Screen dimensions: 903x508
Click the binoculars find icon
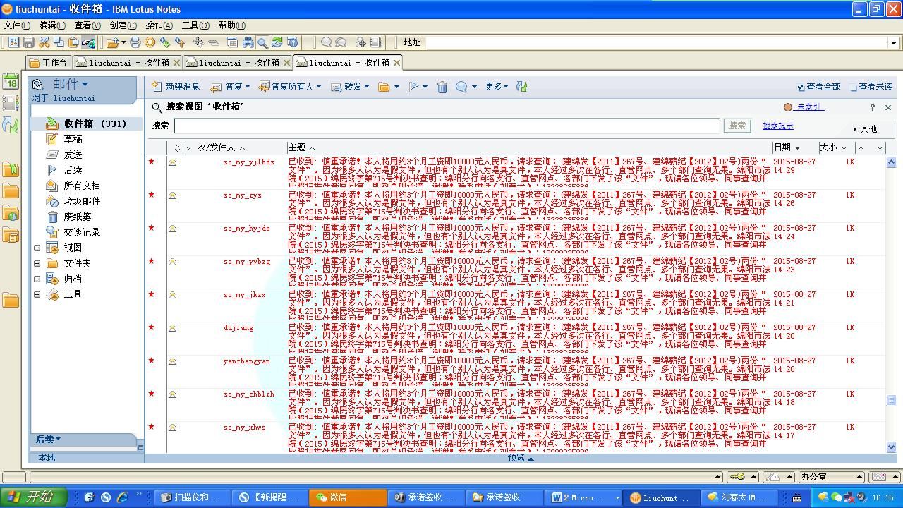248,42
